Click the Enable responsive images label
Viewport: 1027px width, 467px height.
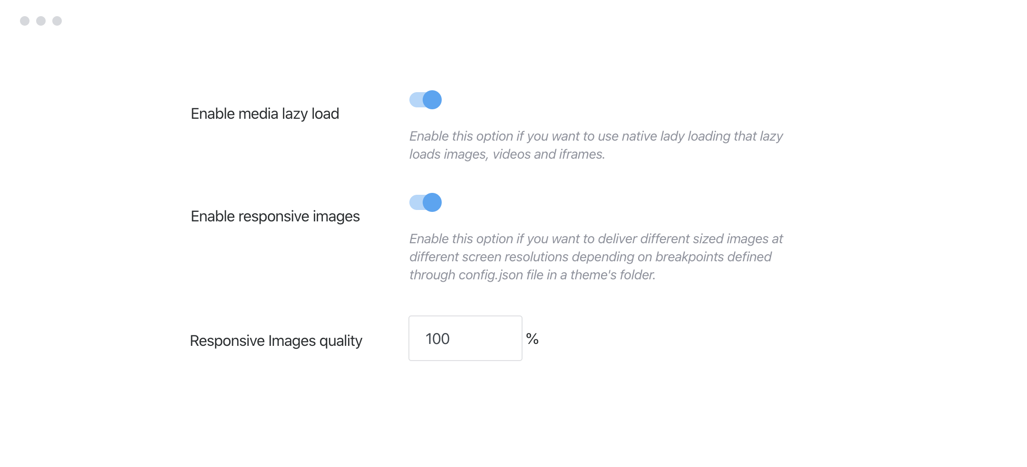(x=275, y=216)
